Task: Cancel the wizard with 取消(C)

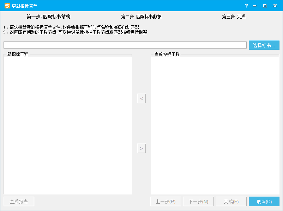Action: (264, 202)
